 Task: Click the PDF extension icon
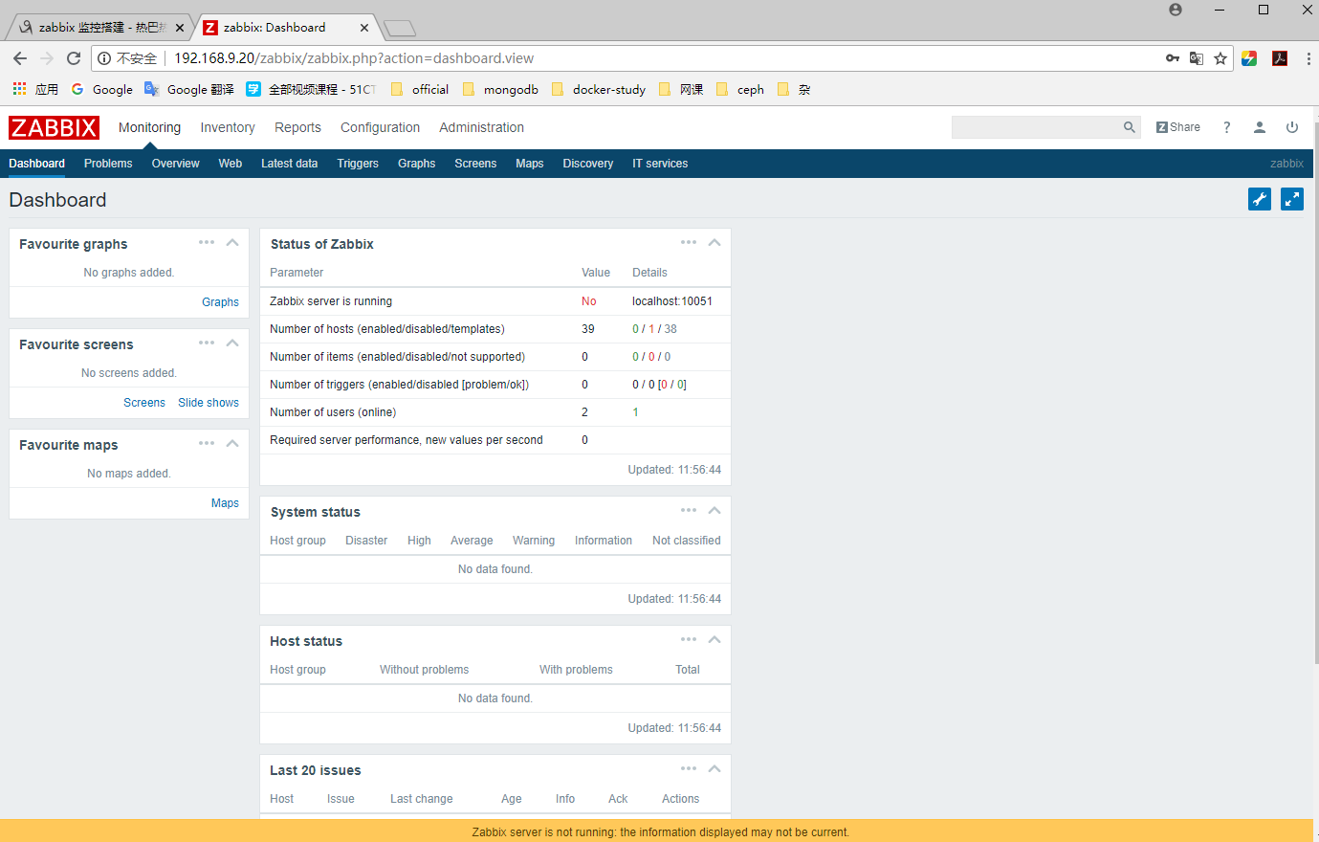click(1280, 58)
